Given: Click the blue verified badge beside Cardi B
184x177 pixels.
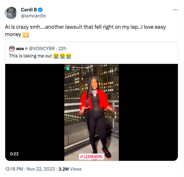Looking at the screenshot, I should (41, 10).
